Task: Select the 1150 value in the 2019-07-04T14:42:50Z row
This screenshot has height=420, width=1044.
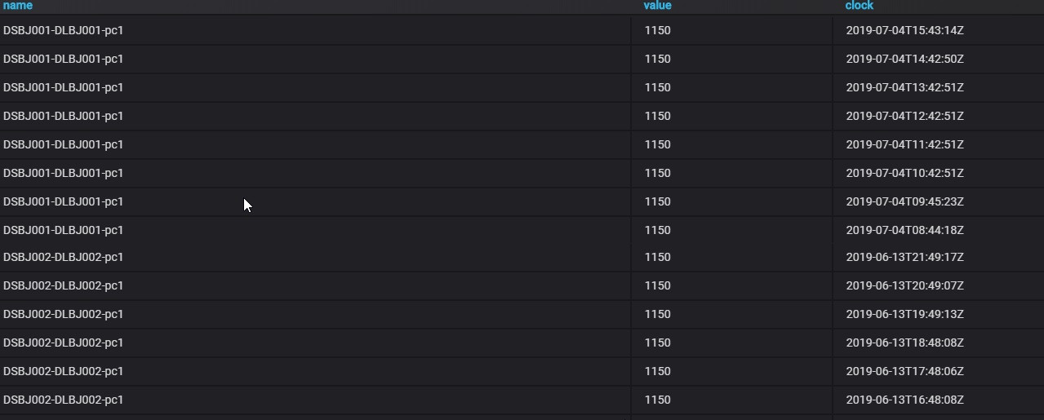Action: [x=657, y=60]
